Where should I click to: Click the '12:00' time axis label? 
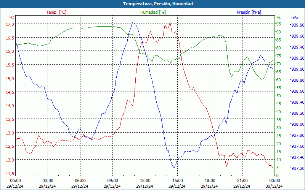[145, 181]
